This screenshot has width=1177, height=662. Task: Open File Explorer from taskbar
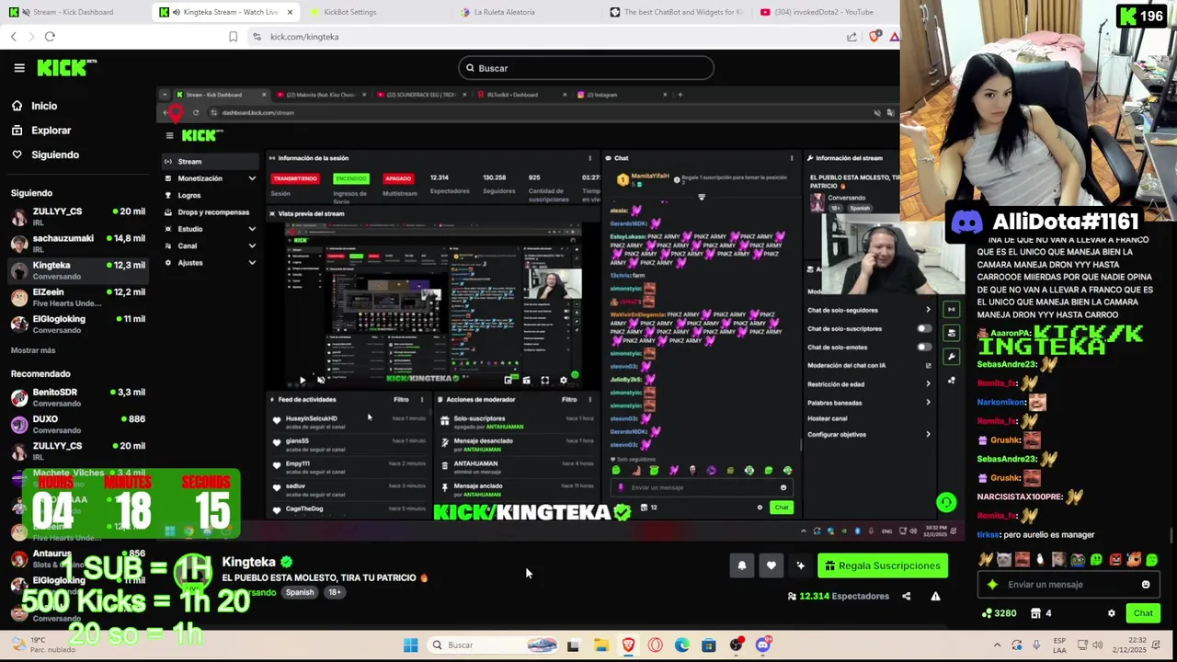click(x=600, y=645)
